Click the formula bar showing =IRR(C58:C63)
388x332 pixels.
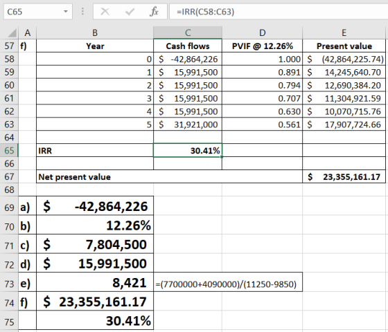pyautogui.click(x=279, y=11)
